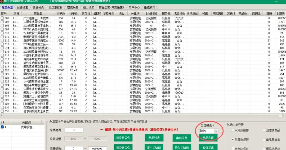Click price 12.49 in row 620
286x150 pixels.
pyautogui.click(x=74, y=70)
